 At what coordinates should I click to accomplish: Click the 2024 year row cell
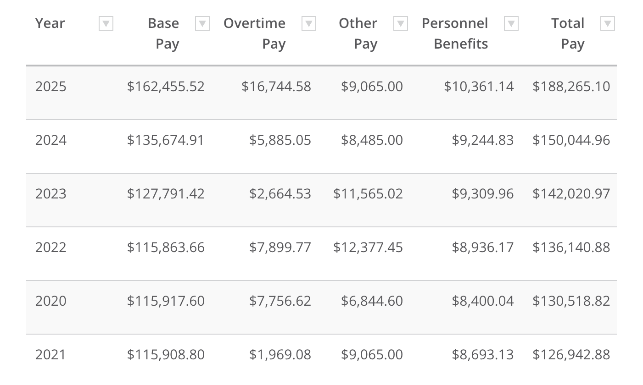pyautogui.click(x=51, y=140)
